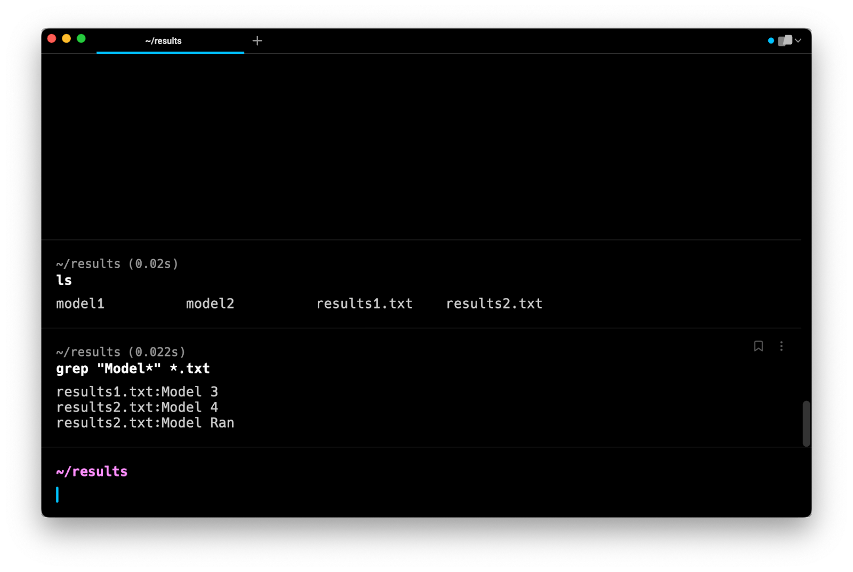This screenshot has height=572, width=853.
Task: Bookmark the grep command block
Action: pos(758,346)
